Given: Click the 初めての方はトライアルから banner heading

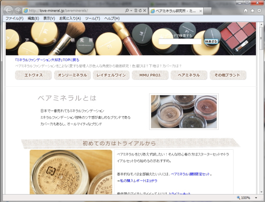Looking at the screenshot, I should click(x=119, y=143).
